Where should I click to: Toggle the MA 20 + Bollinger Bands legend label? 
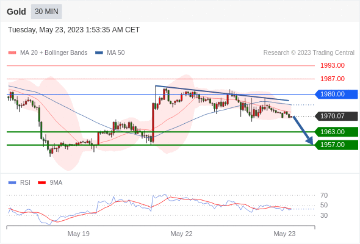coord(54,53)
